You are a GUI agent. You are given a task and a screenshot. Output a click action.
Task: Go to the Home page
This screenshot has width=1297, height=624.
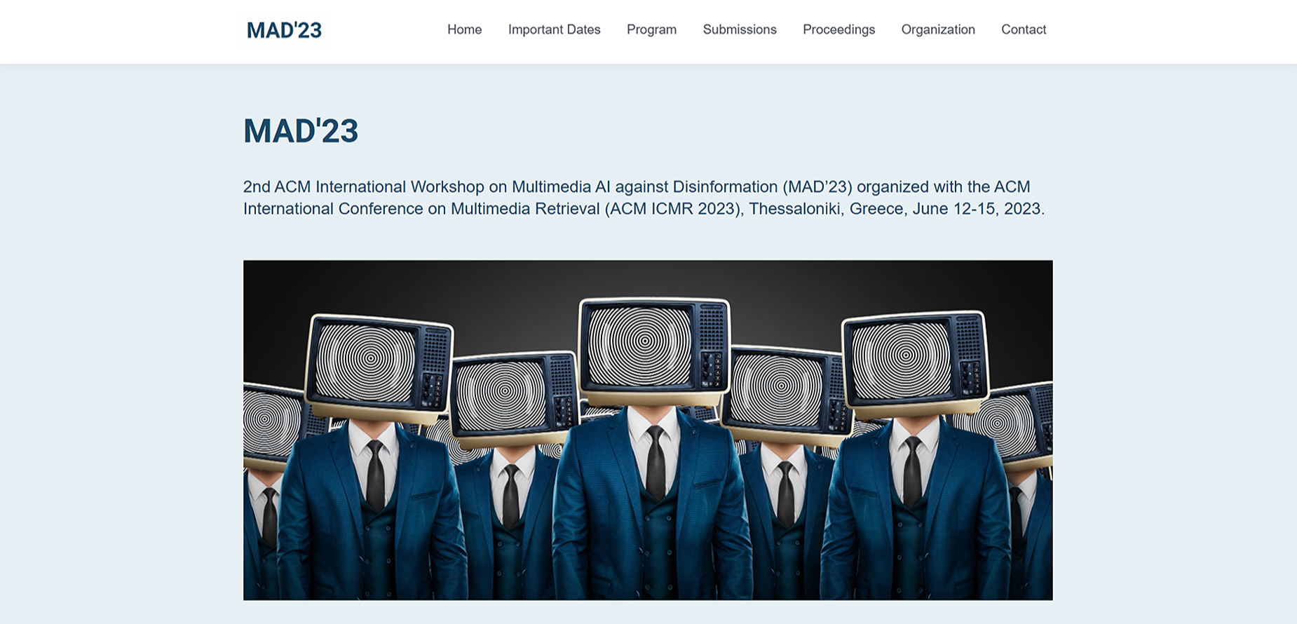464,29
